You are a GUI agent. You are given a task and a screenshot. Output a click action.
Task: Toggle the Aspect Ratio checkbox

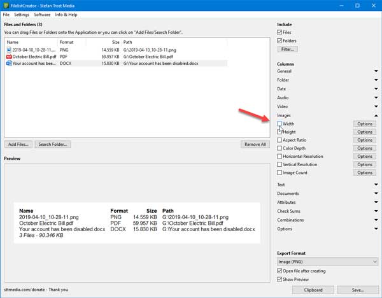(x=280, y=140)
